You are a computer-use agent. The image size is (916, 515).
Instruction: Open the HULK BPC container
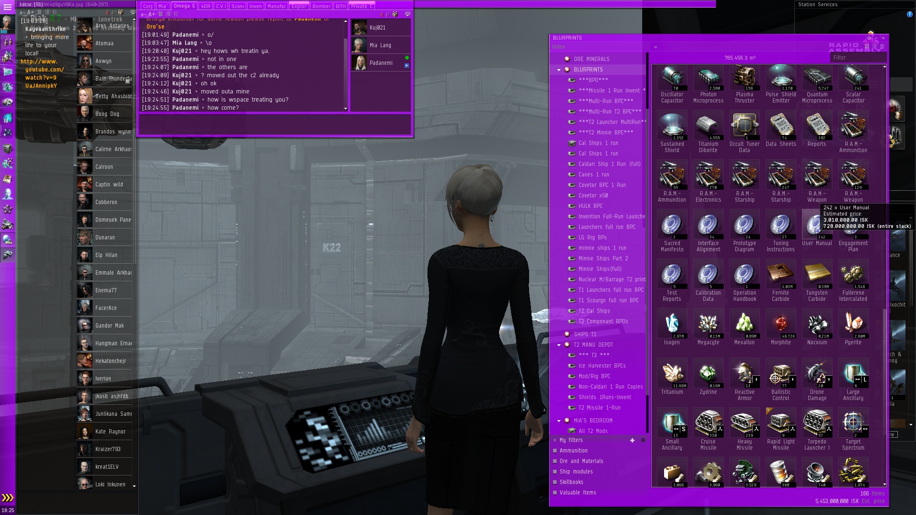click(x=590, y=206)
